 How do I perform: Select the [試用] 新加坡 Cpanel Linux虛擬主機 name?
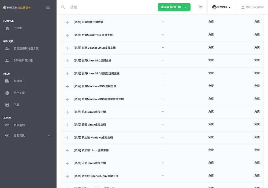96,176
